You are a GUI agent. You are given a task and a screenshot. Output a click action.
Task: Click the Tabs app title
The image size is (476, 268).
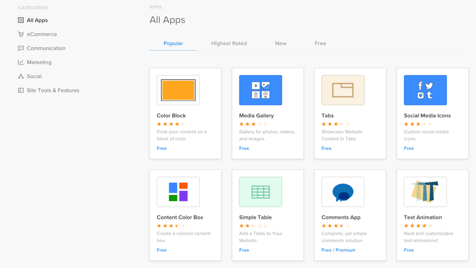tap(328, 115)
